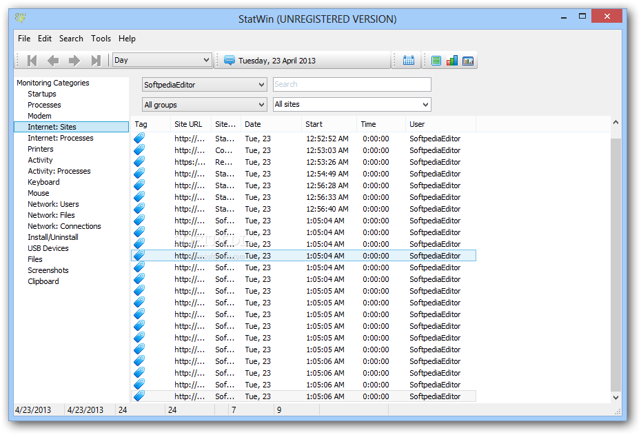
Task: Select Install/Uninstall category
Action: (x=53, y=237)
